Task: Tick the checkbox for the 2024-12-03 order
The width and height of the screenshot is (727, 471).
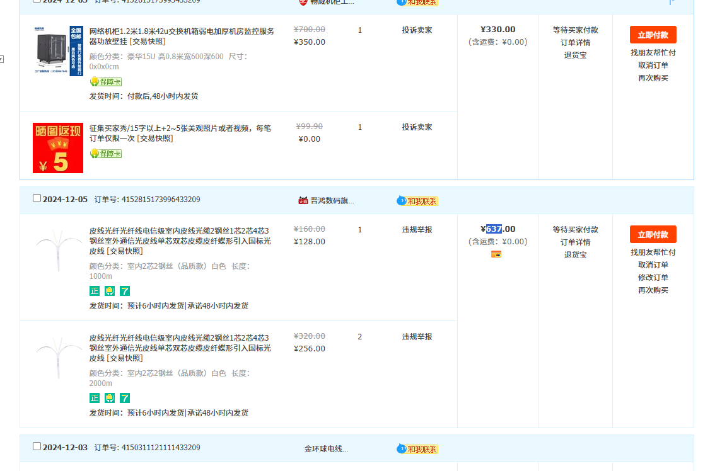Action: pyautogui.click(x=37, y=446)
